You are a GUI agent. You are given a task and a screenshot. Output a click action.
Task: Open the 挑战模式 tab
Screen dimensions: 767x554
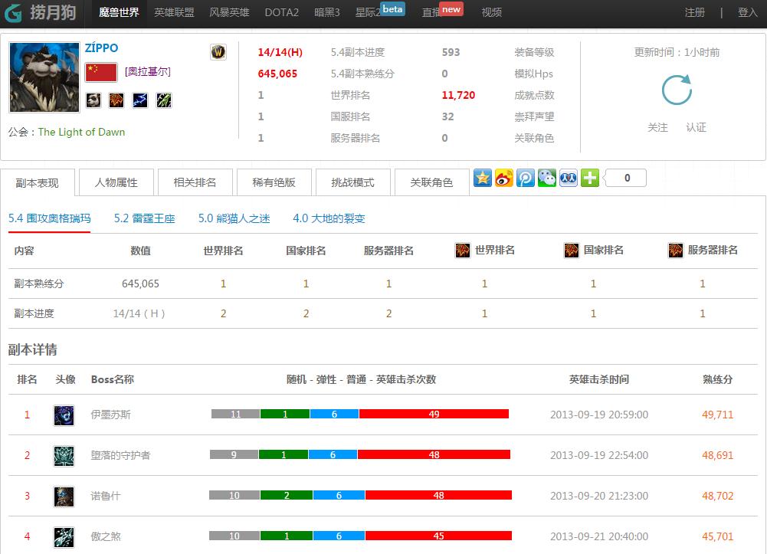[352, 182]
